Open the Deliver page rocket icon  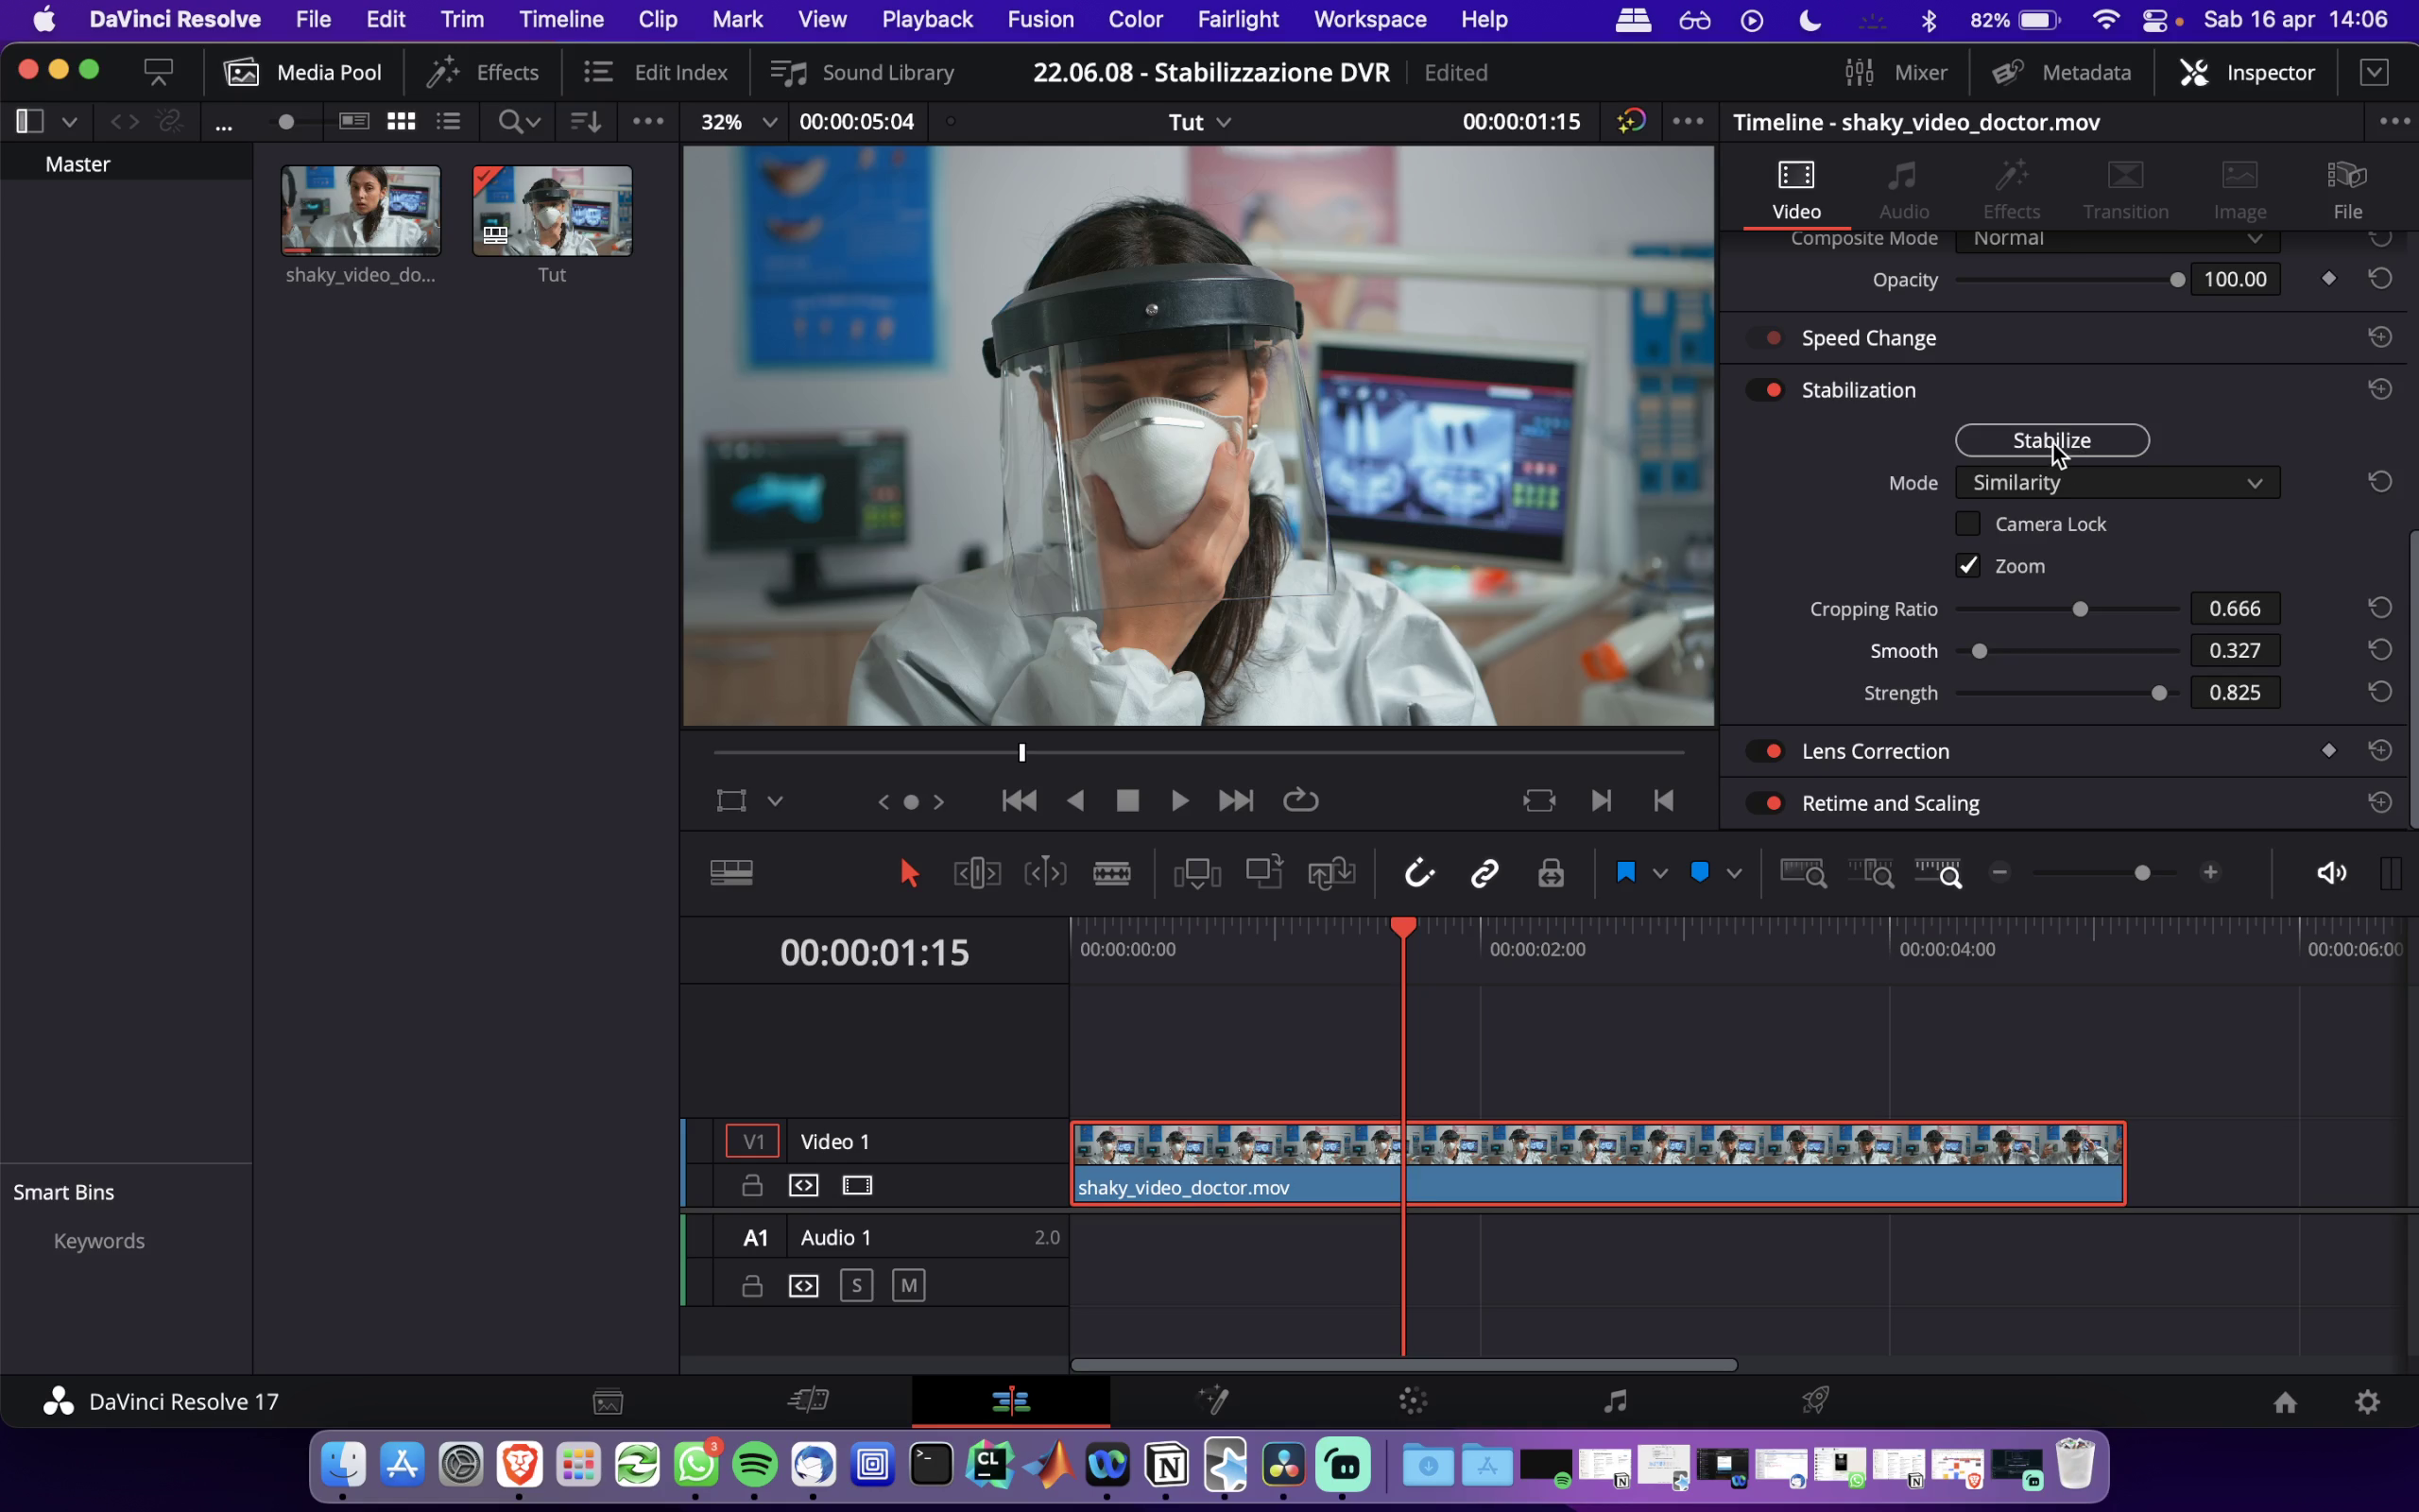click(x=1815, y=1400)
